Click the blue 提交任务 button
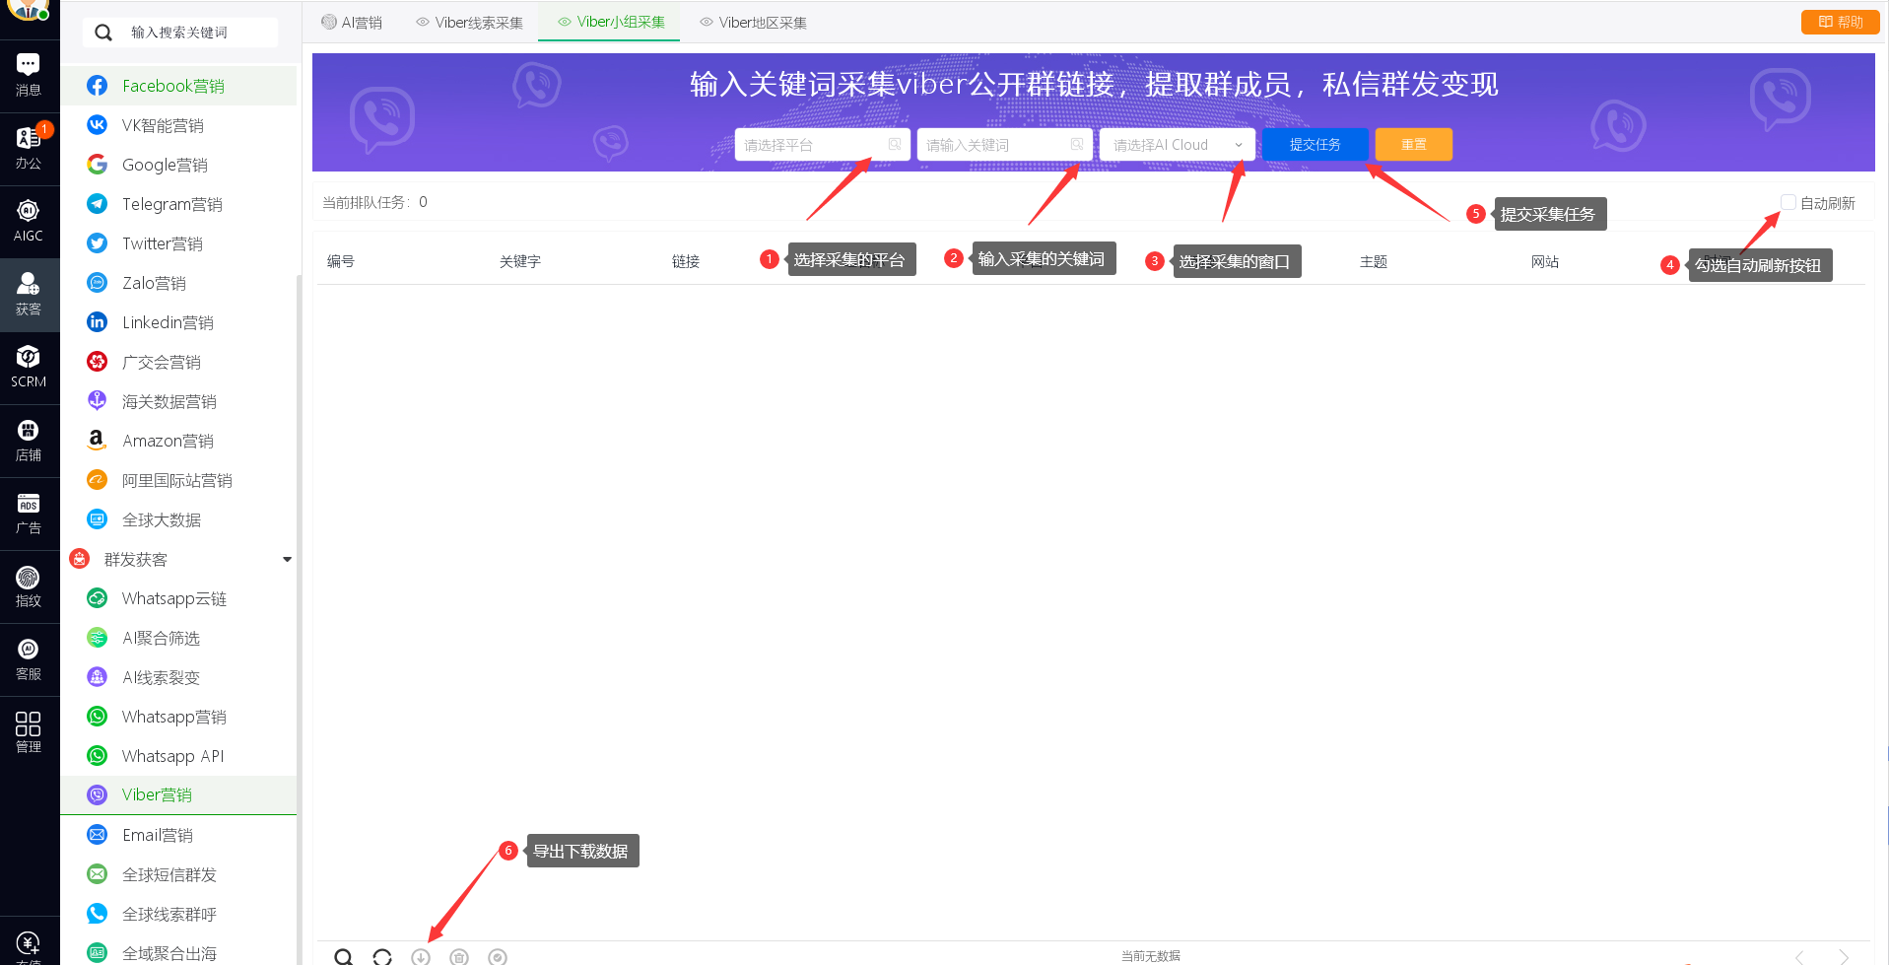 pyautogui.click(x=1316, y=144)
